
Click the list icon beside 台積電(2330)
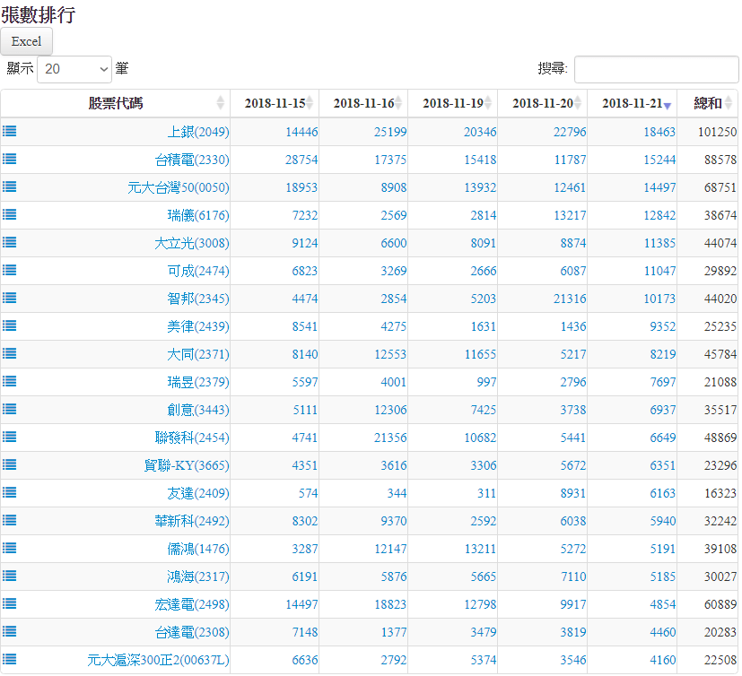[x=10, y=159]
